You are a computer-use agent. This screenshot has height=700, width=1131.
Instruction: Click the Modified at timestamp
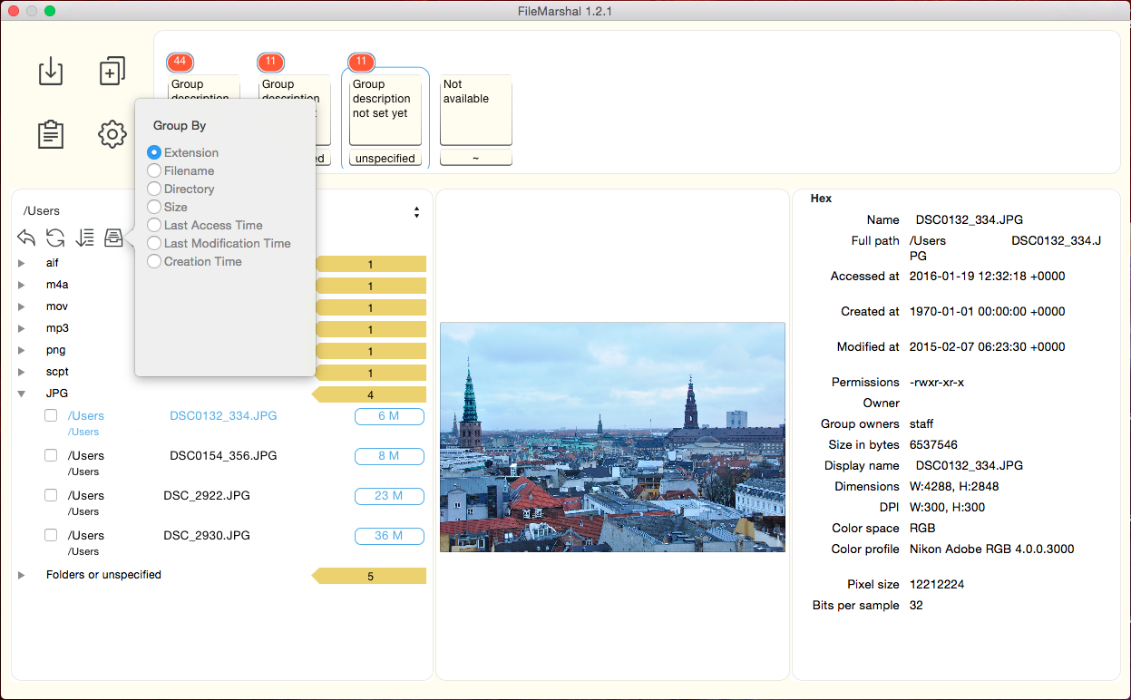tap(988, 346)
